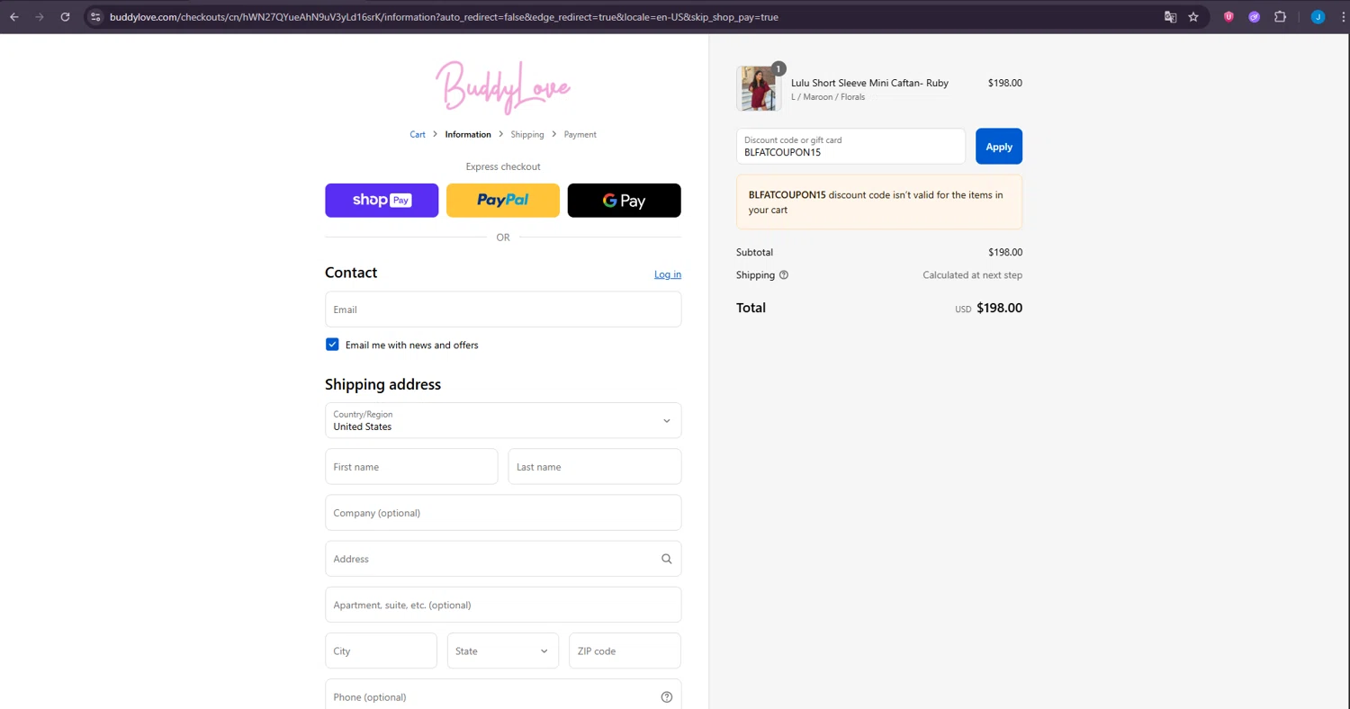Focus the Last name field
This screenshot has width=1350, height=709.
tap(595, 467)
